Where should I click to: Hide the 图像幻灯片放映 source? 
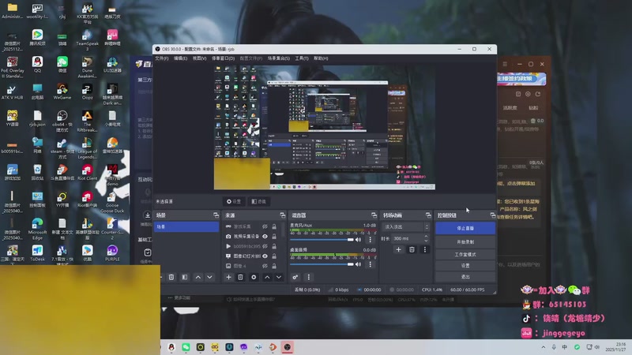(x=265, y=256)
